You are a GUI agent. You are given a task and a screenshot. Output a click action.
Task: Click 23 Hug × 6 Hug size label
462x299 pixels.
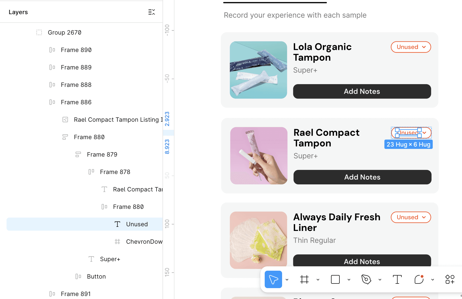coord(408,144)
